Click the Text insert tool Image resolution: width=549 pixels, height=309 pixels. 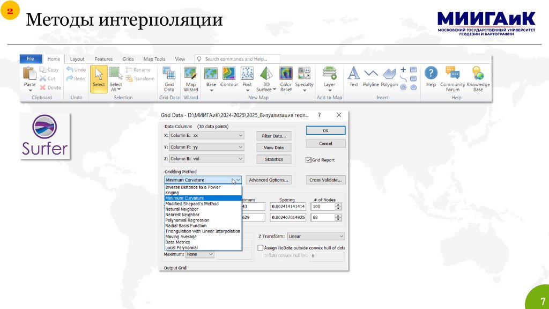coord(353,76)
